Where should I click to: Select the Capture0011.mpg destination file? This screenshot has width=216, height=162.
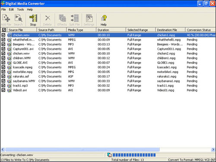tap(169, 49)
